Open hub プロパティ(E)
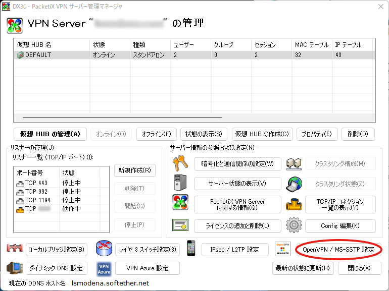The width and height of the screenshot is (389, 291). [x=317, y=134]
